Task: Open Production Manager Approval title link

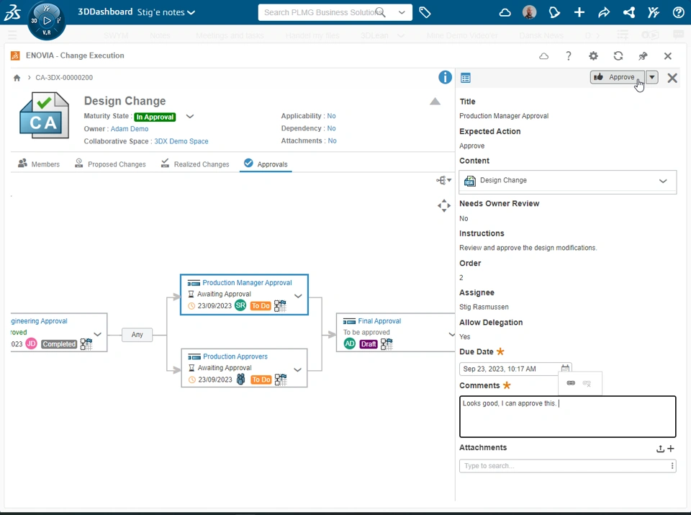Action: pyautogui.click(x=247, y=282)
